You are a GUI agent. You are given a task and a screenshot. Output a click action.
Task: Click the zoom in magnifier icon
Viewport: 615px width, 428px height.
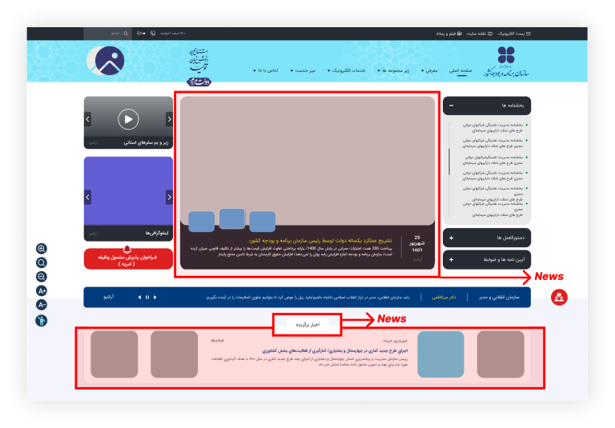tap(42, 248)
